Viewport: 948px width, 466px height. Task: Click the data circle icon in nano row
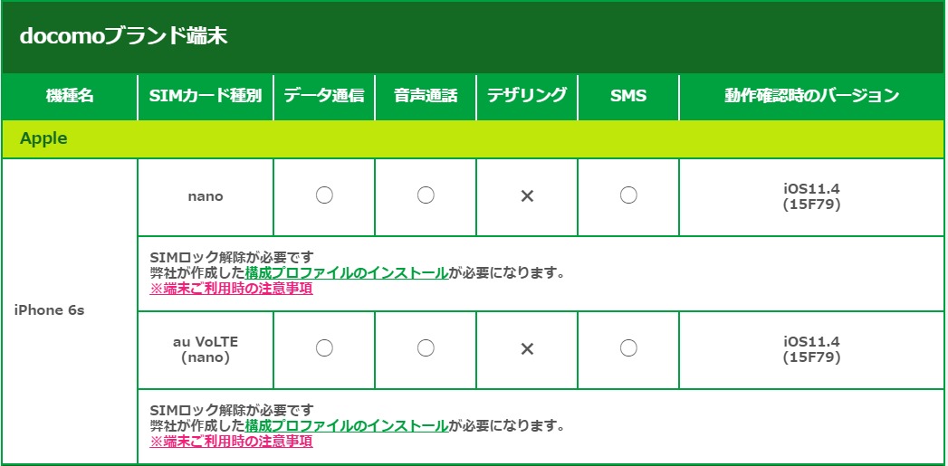click(x=324, y=195)
